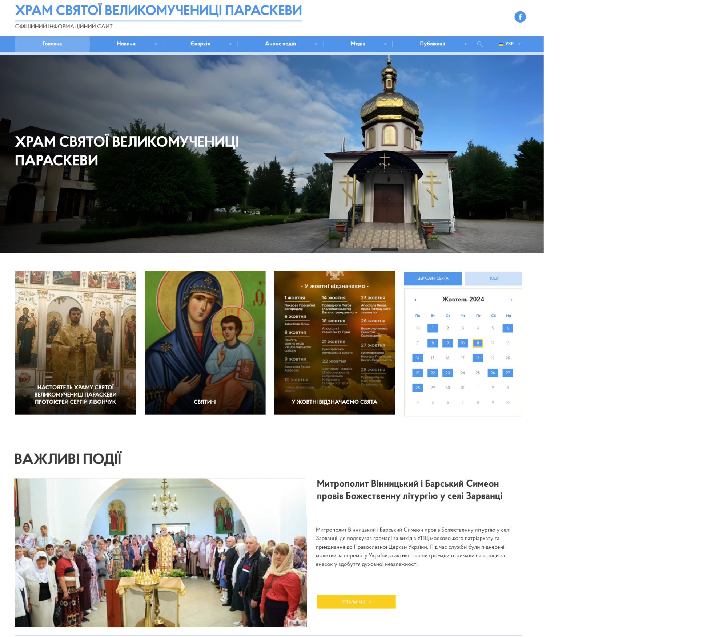This screenshot has width=727, height=637.
Task: Click arrow on Детальніше yellow button
Action: 370,602
